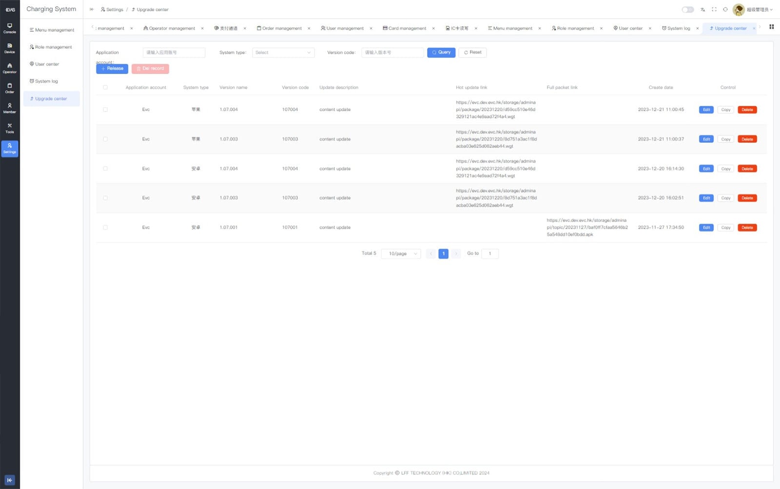Collapse sidebar with bottom-left arrow button
Viewport: 780px width, 489px height.
coord(10,480)
